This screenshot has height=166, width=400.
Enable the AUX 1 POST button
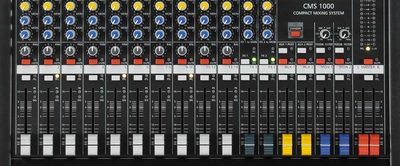click(x=283, y=50)
